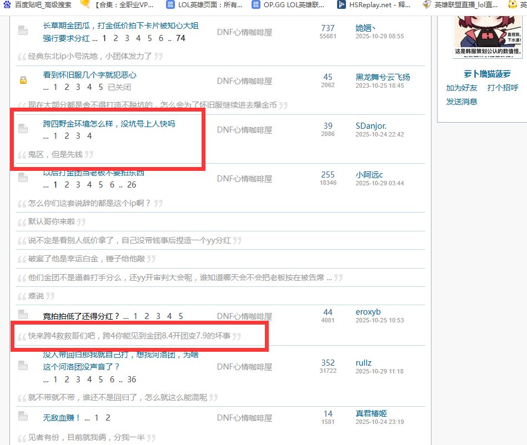Viewport: 527px width, 445px height.
Task: Click the page icon beside 无敌血赚！
Action: 23,416
